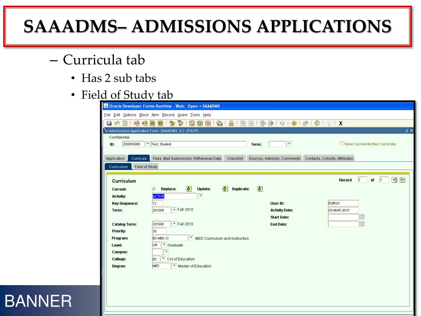
Task: Open the Degree dropdown arrow
Action: [x=174, y=266]
